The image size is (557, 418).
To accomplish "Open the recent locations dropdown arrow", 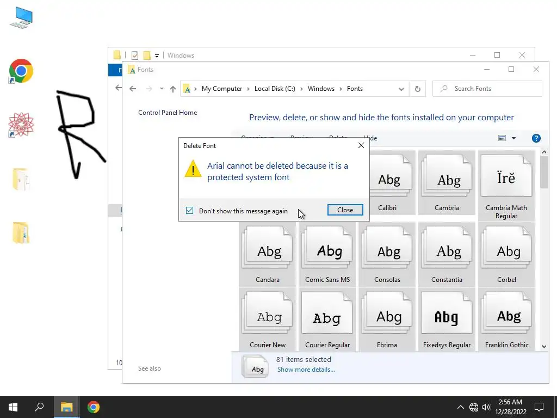I will tap(162, 89).
